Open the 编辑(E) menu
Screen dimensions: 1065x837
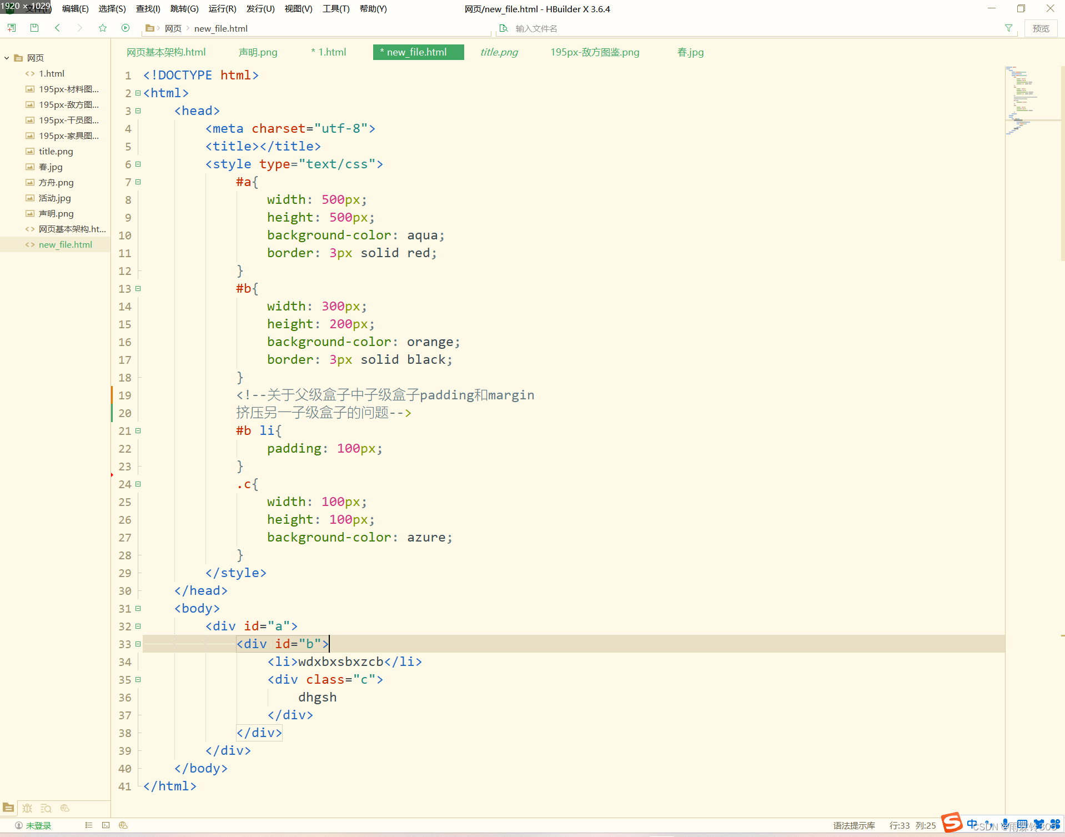click(76, 9)
